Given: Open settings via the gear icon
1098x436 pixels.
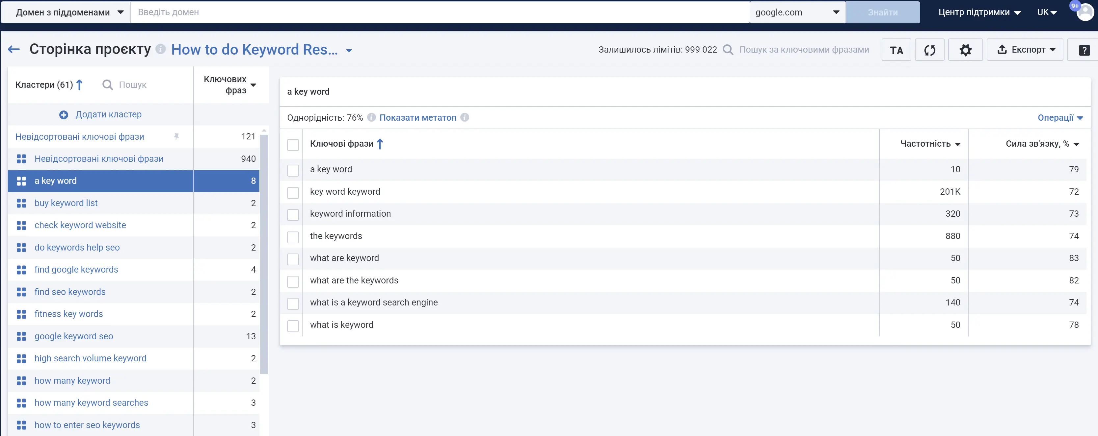Looking at the screenshot, I should pos(965,50).
